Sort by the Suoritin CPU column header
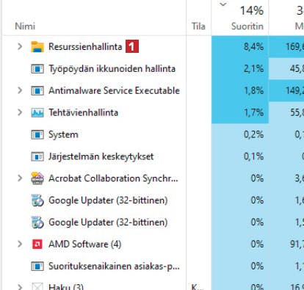Screen dimensions: 304x290 click(x=247, y=26)
